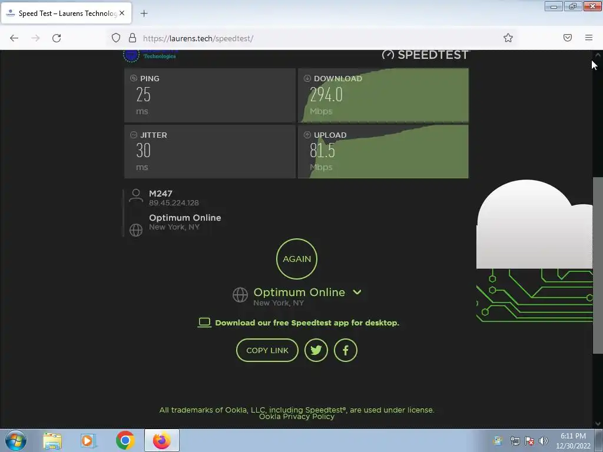Click the server selector chevron arrow
The image size is (603, 452).
[x=357, y=292]
